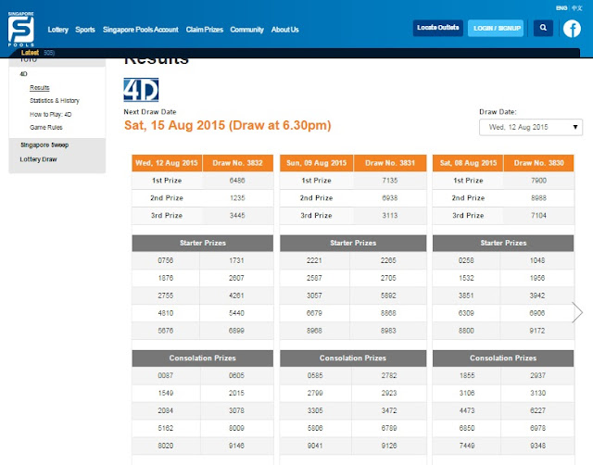Click starter number 5440
The image size is (593, 465).
tap(236, 313)
